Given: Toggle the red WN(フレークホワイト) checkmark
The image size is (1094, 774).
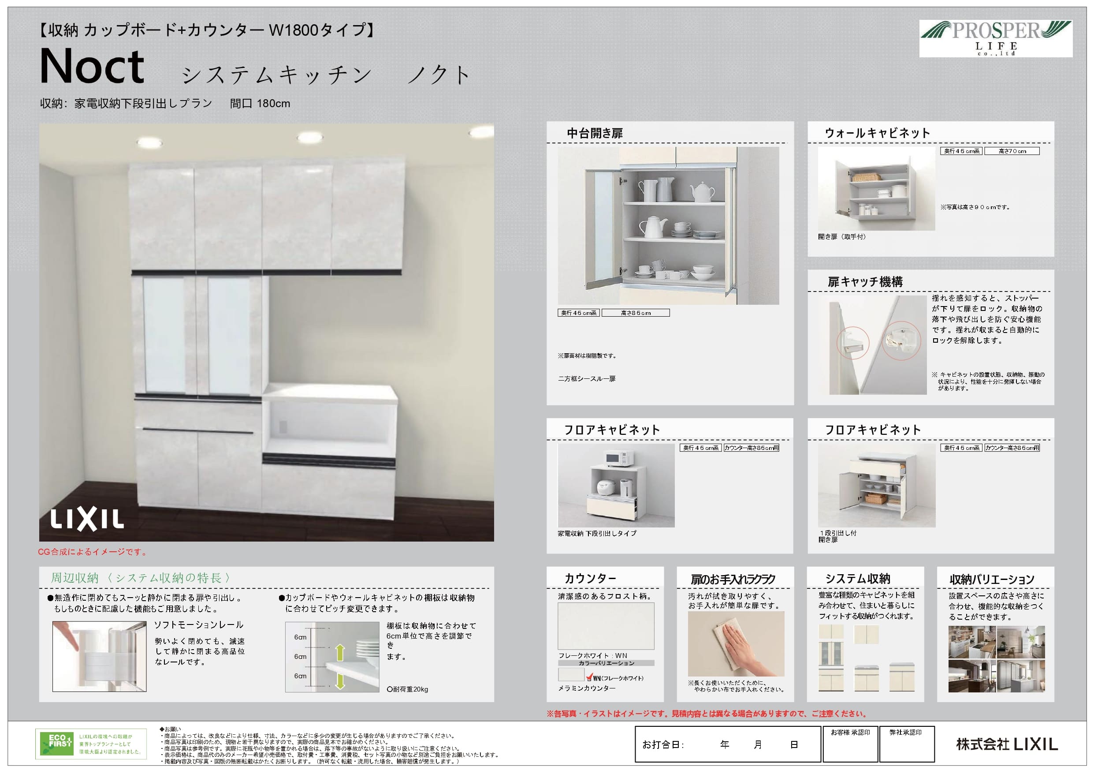Looking at the screenshot, I should (589, 677).
